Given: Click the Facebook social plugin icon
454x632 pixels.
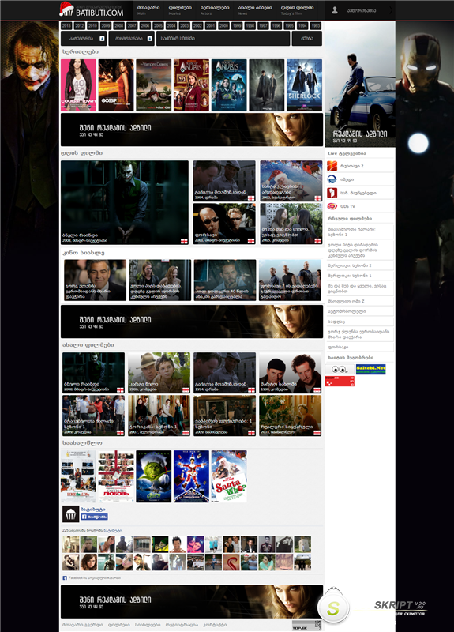Looking at the screenshot, I should pos(65,578).
